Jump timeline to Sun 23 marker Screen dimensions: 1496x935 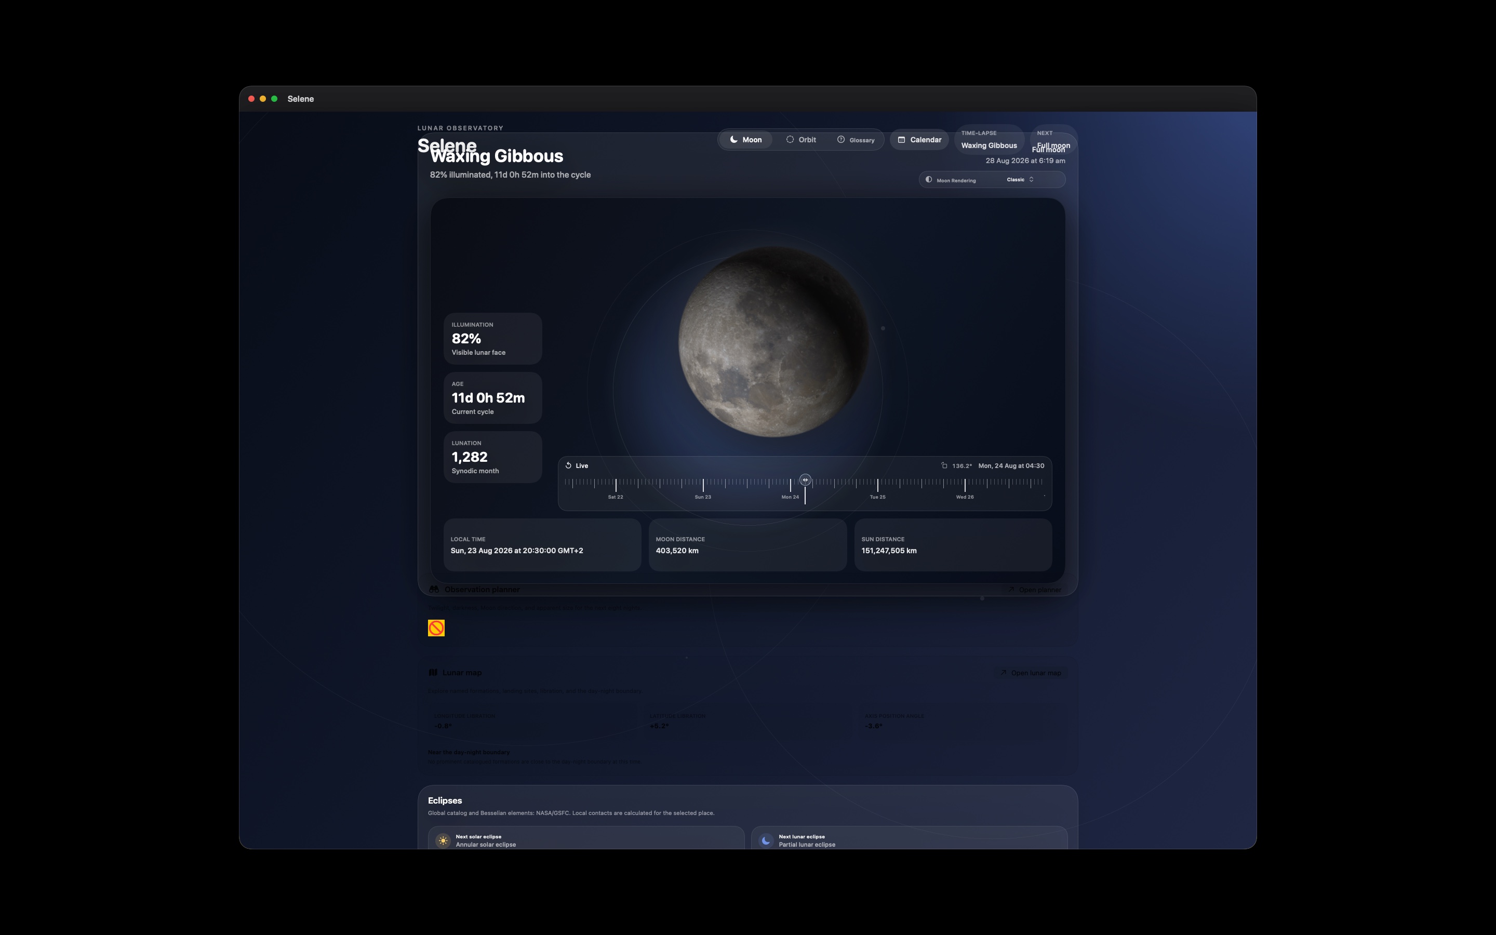tap(703, 497)
